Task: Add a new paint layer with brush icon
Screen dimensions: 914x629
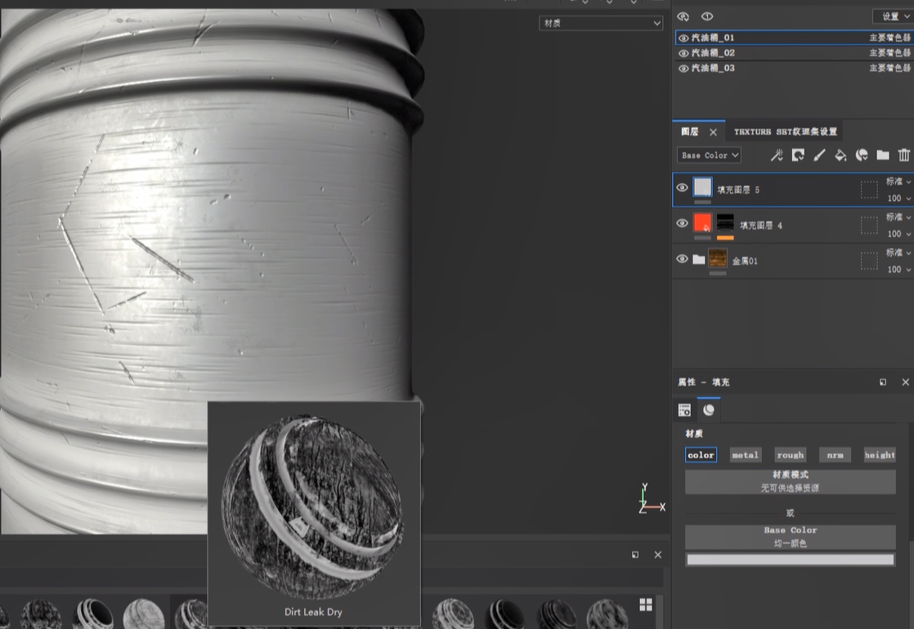Action: (819, 155)
